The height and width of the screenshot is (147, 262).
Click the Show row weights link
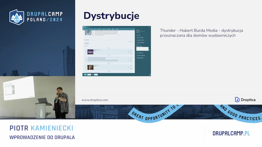[130, 42]
